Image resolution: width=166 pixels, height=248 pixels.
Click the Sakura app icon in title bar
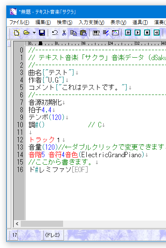coord(13,12)
